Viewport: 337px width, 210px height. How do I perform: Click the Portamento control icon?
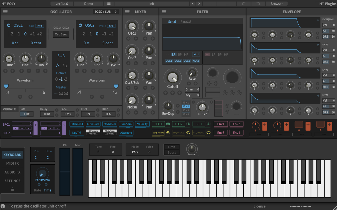click(42, 174)
